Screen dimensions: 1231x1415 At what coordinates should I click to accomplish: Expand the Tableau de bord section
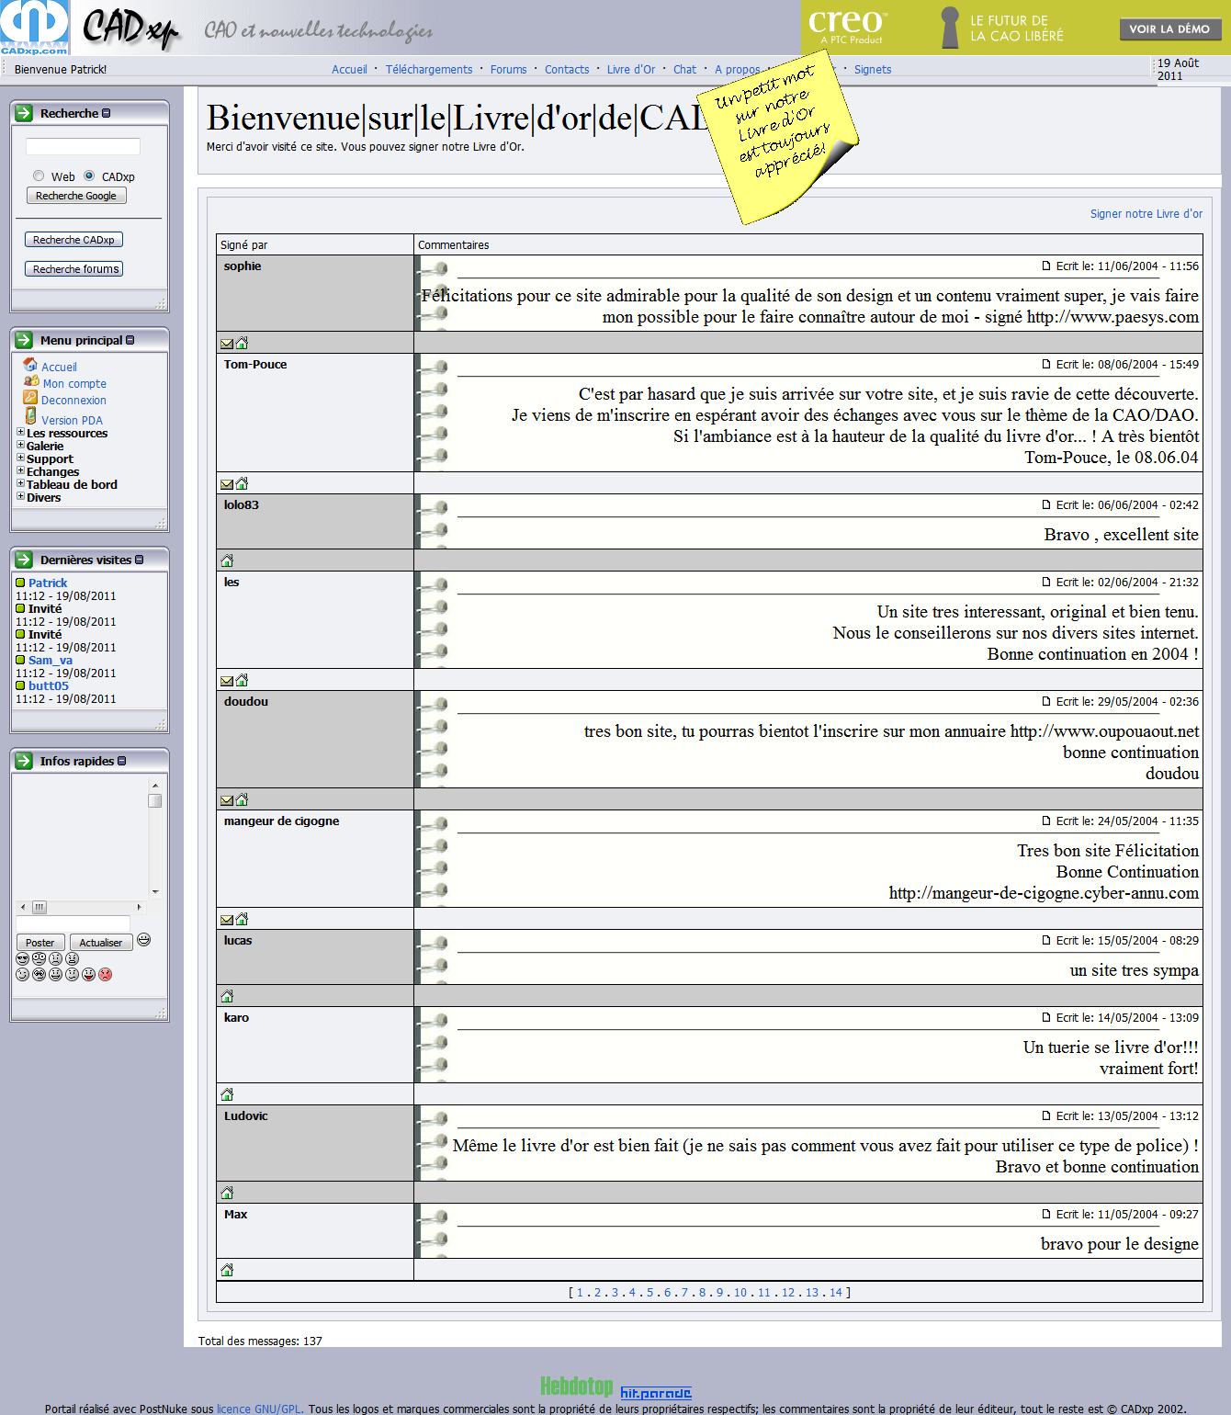pos(20,484)
